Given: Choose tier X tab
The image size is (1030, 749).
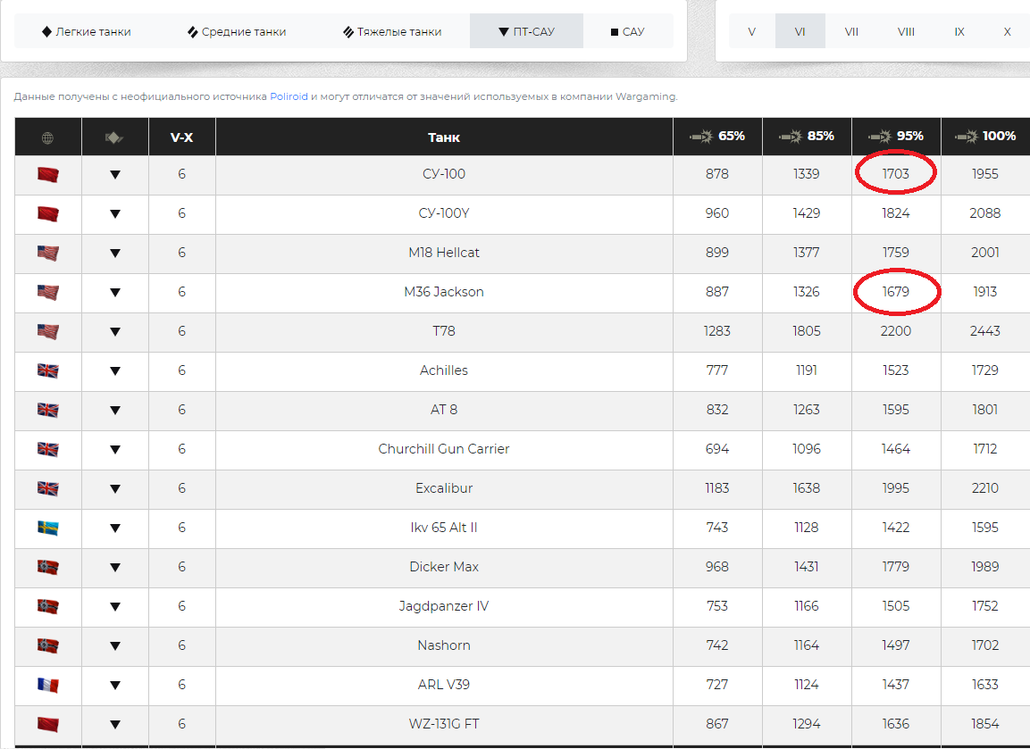Looking at the screenshot, I should [x=1007, y=31].
